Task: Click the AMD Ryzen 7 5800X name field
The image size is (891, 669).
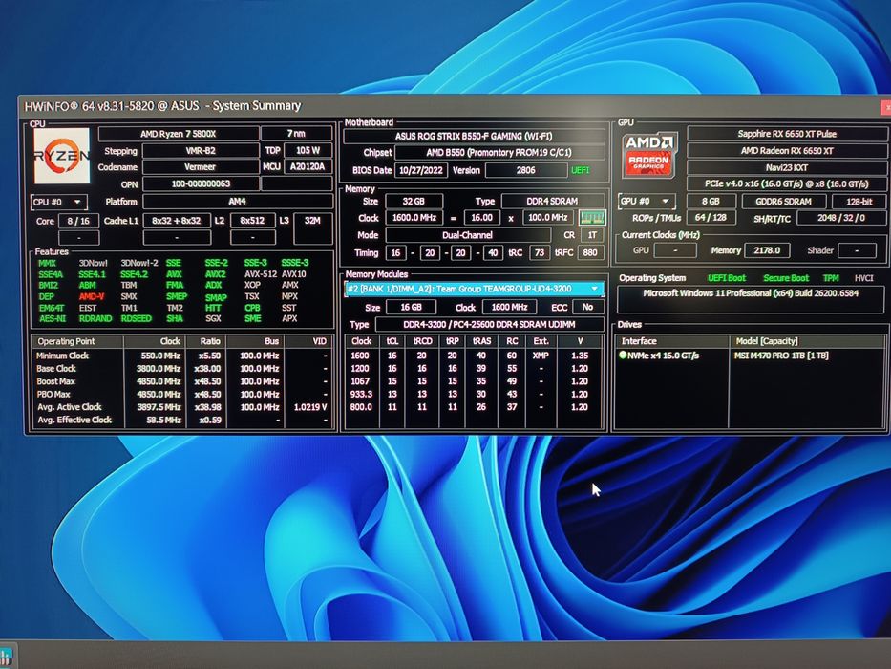Action: (178, 135)
